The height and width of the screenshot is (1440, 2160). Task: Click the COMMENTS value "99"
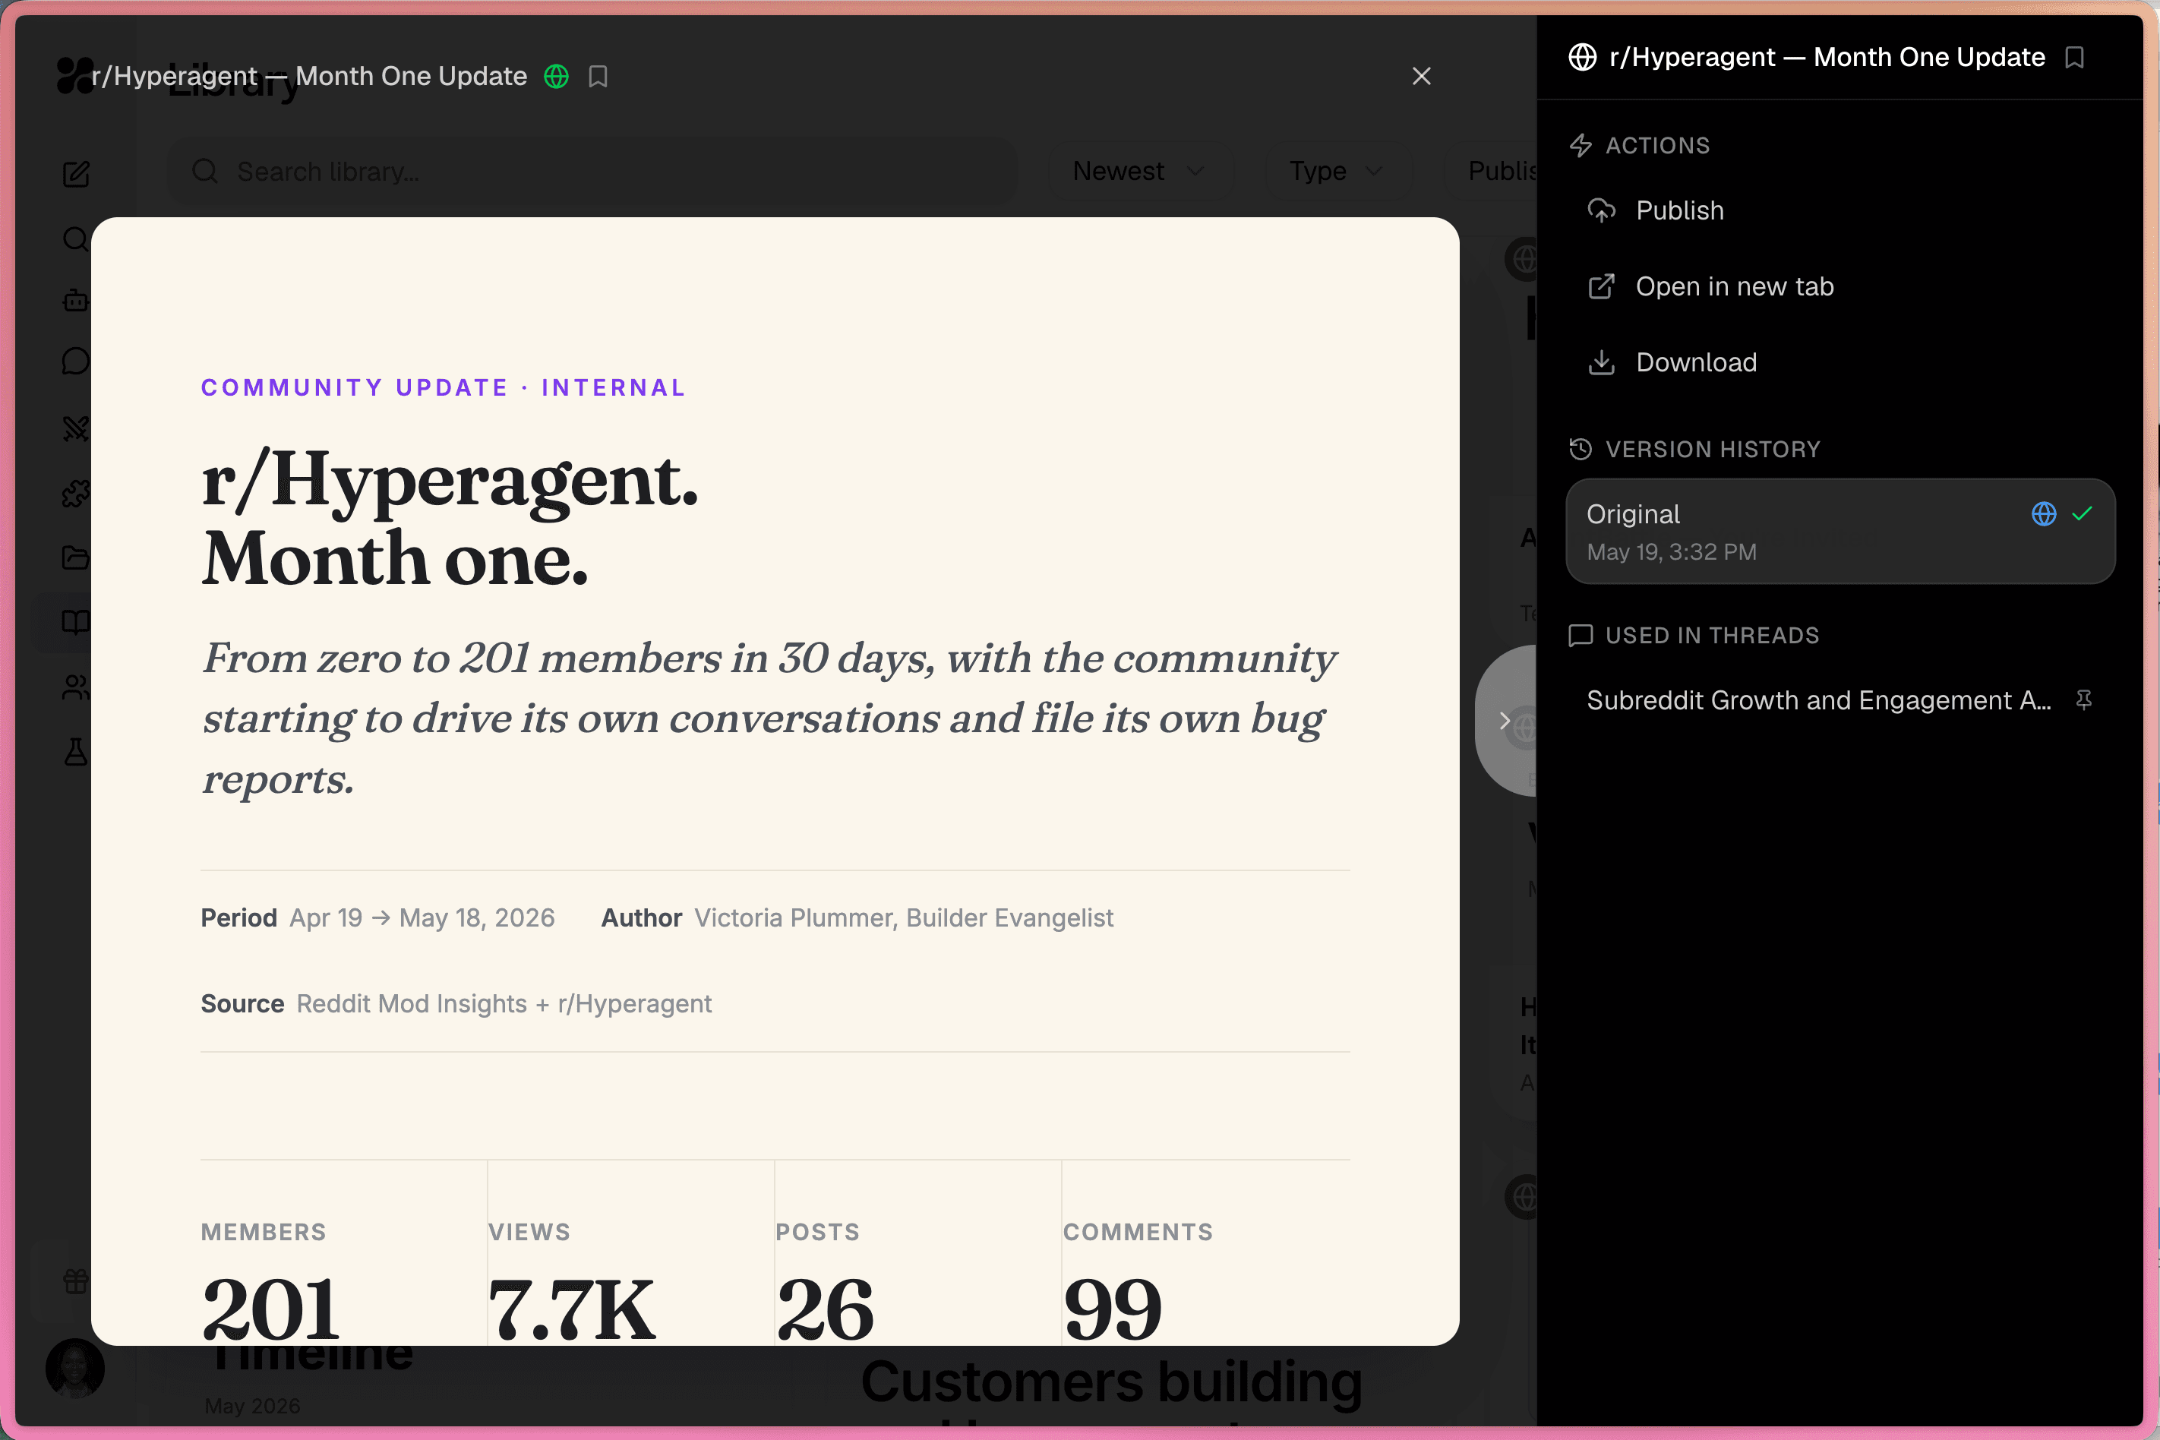(x=1113, y=1309)
